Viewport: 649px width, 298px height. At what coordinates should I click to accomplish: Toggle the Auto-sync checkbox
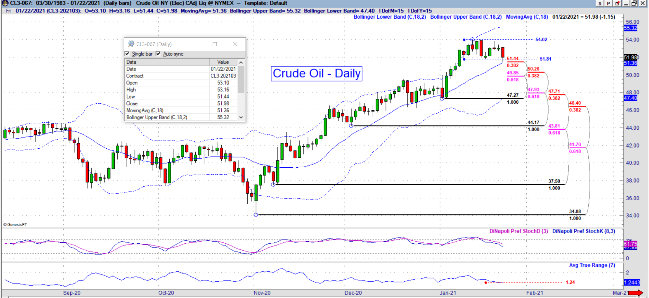158,54
